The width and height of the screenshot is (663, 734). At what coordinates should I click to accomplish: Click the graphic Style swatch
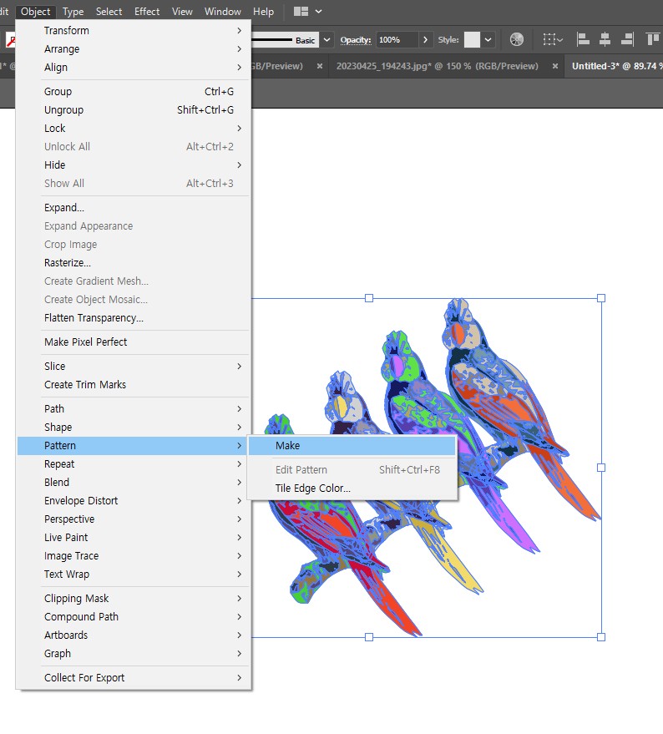tap(472, 40)
